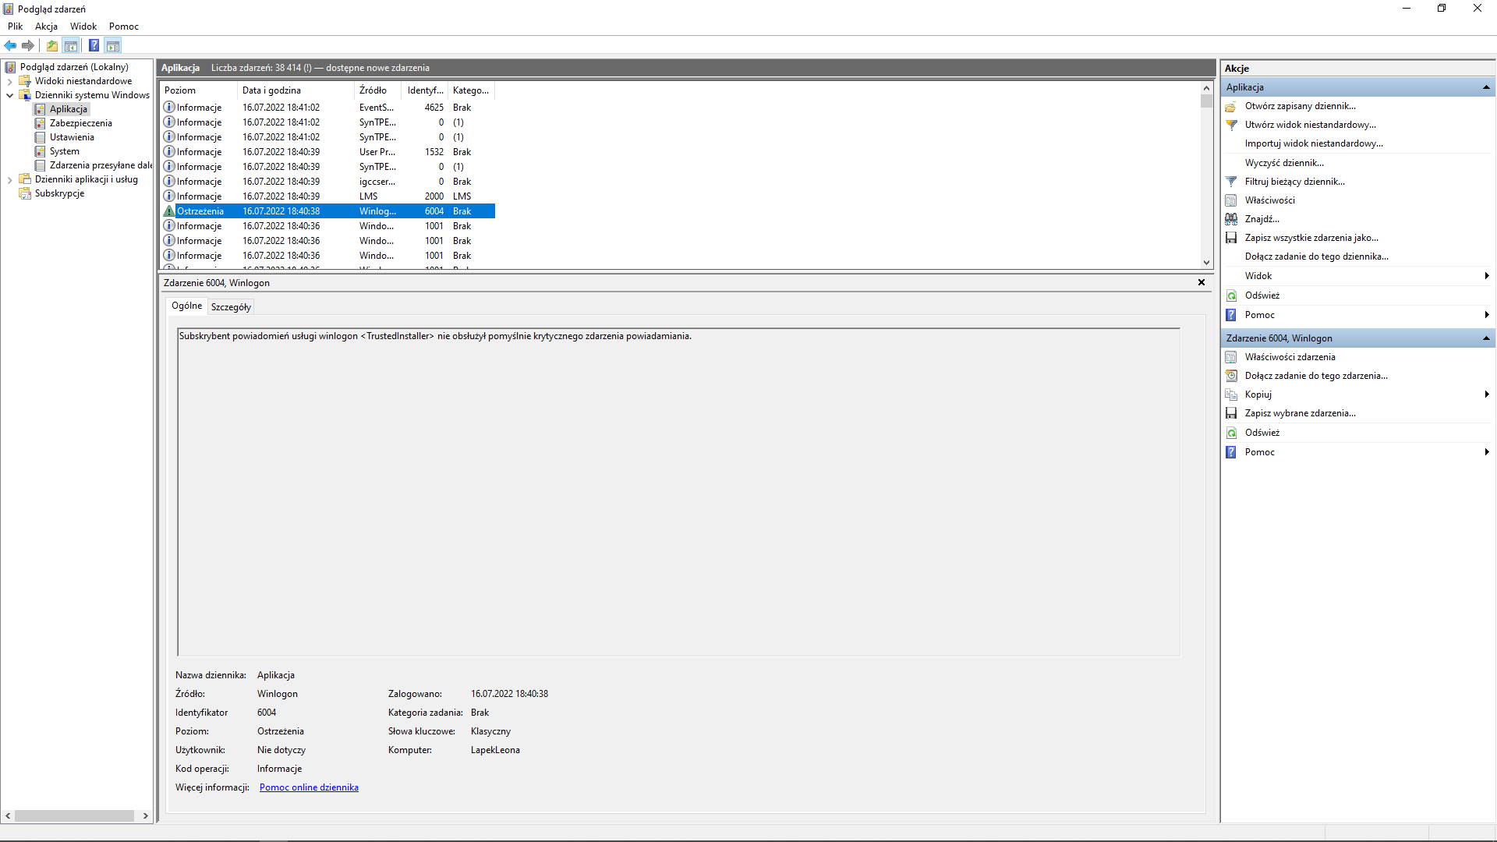Open the Plik menu
The width and height of the screenshot is (1497, 842).
click(16, 27)
